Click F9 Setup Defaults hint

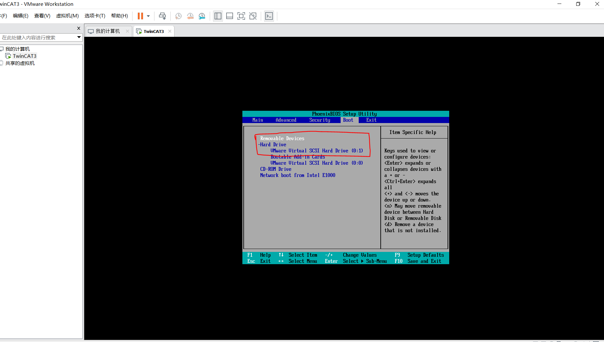point(419,255)
